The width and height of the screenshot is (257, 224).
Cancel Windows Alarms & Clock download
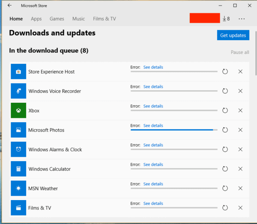240,149
